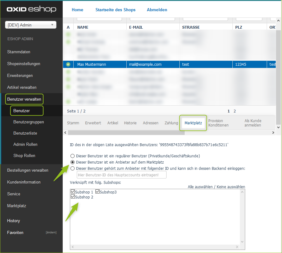Expand the Erweiterungen menu section
Screen dimensions: 282x253
[x=20, y=76]
